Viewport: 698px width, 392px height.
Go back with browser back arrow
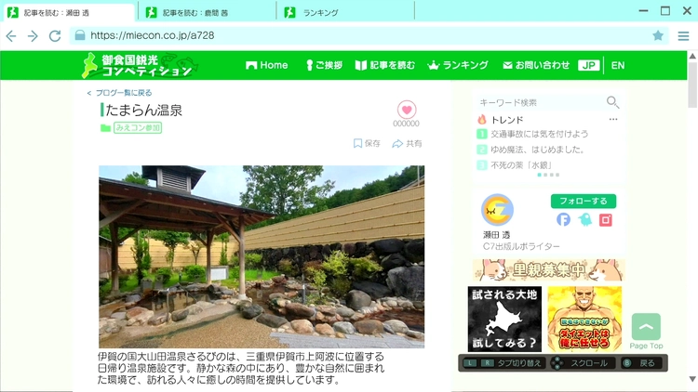point(11,35)
